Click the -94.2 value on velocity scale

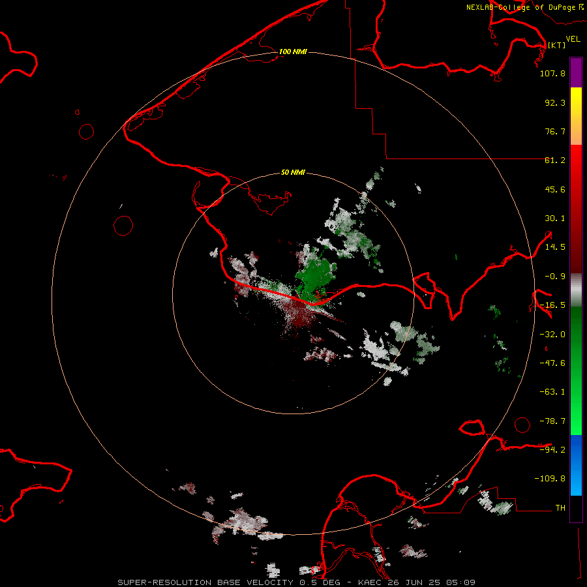552,450
